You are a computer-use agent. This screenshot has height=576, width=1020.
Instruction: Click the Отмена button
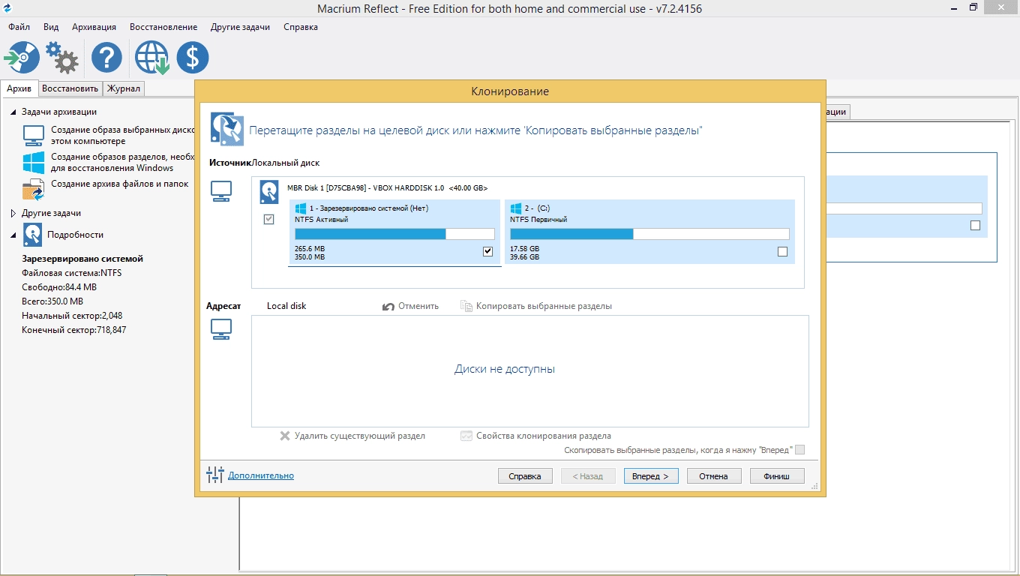[x=714, y=476]
